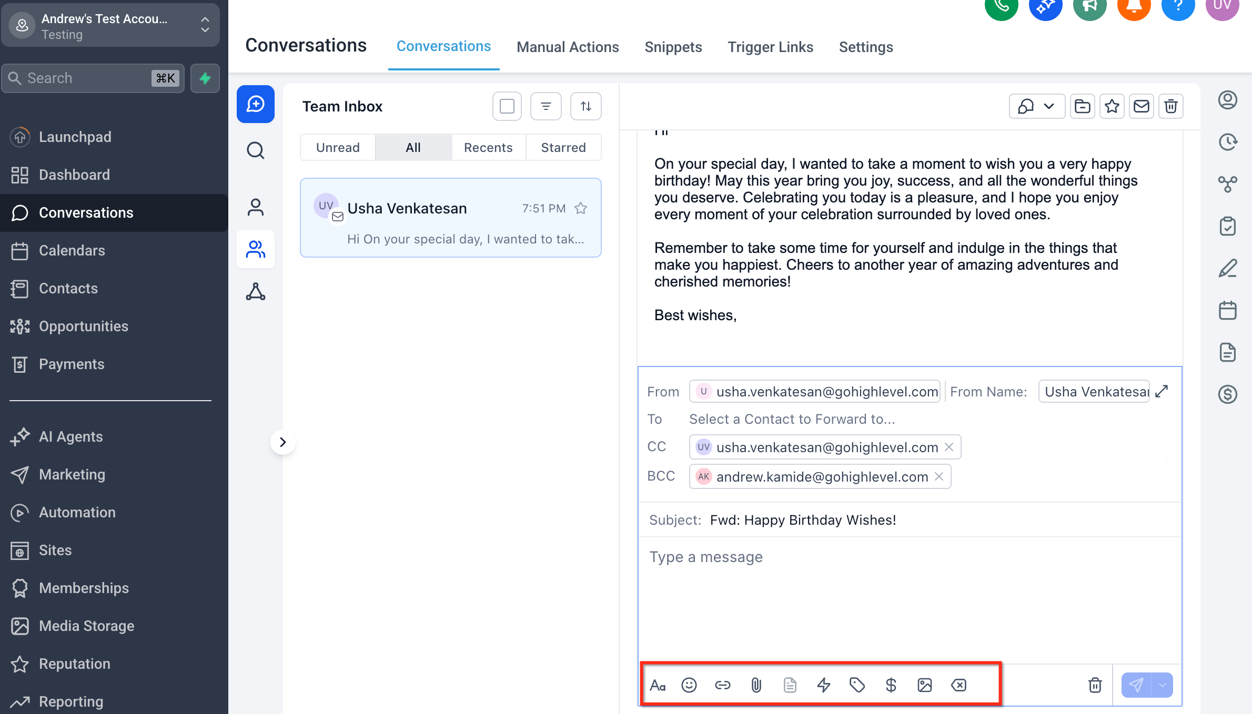Insert link using chain icon
1252x714 pixels.
[722, 685]
